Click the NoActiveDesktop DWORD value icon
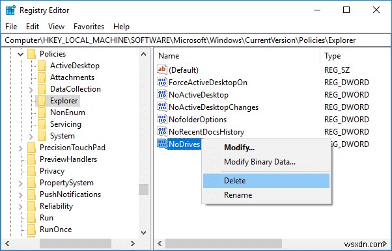Image resolution: width=392 pixels, height=251 pixels. [x=162, y=95]
